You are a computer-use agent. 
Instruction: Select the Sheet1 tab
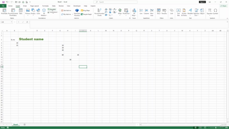click(16, 125)
